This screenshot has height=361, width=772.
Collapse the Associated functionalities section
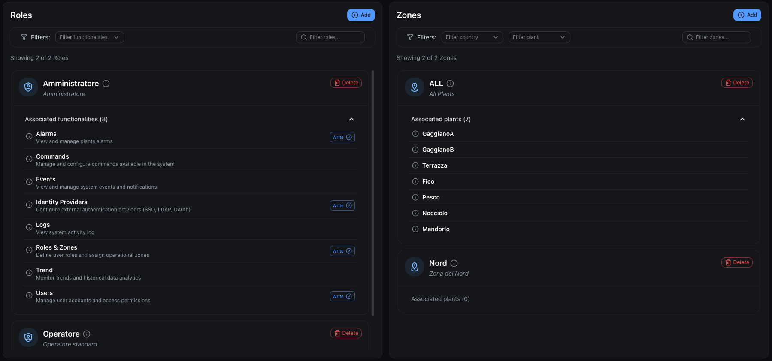click(x=351, y=119)
